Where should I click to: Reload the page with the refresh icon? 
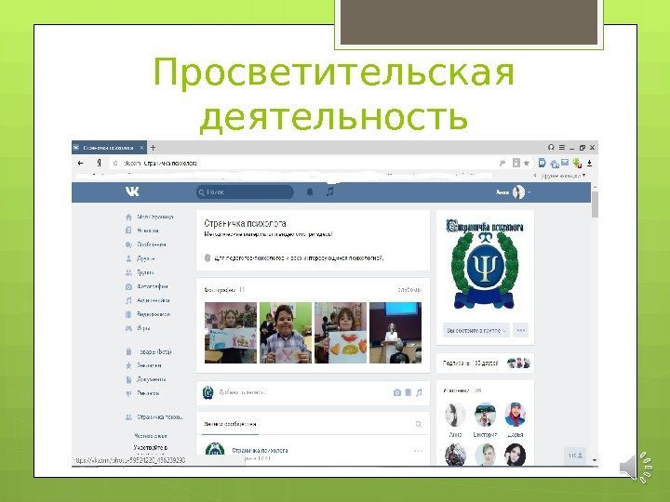pos(115,163)
